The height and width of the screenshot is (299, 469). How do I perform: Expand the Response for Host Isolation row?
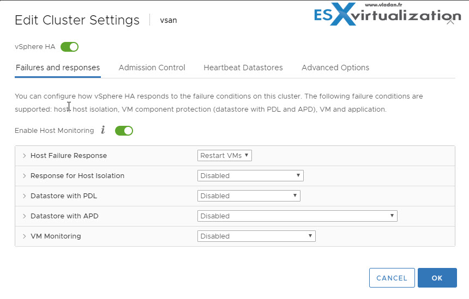pos(24,175)
